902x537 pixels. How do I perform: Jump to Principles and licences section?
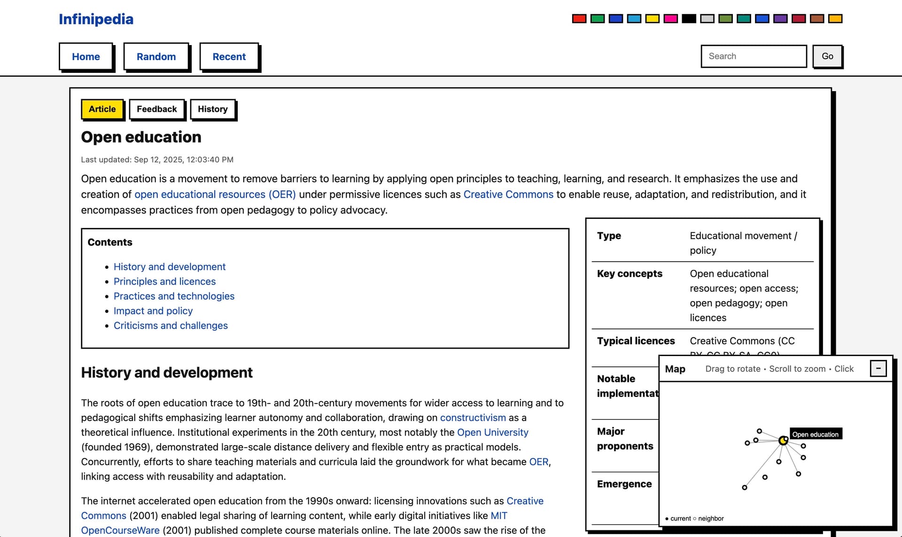click(164, 281)
